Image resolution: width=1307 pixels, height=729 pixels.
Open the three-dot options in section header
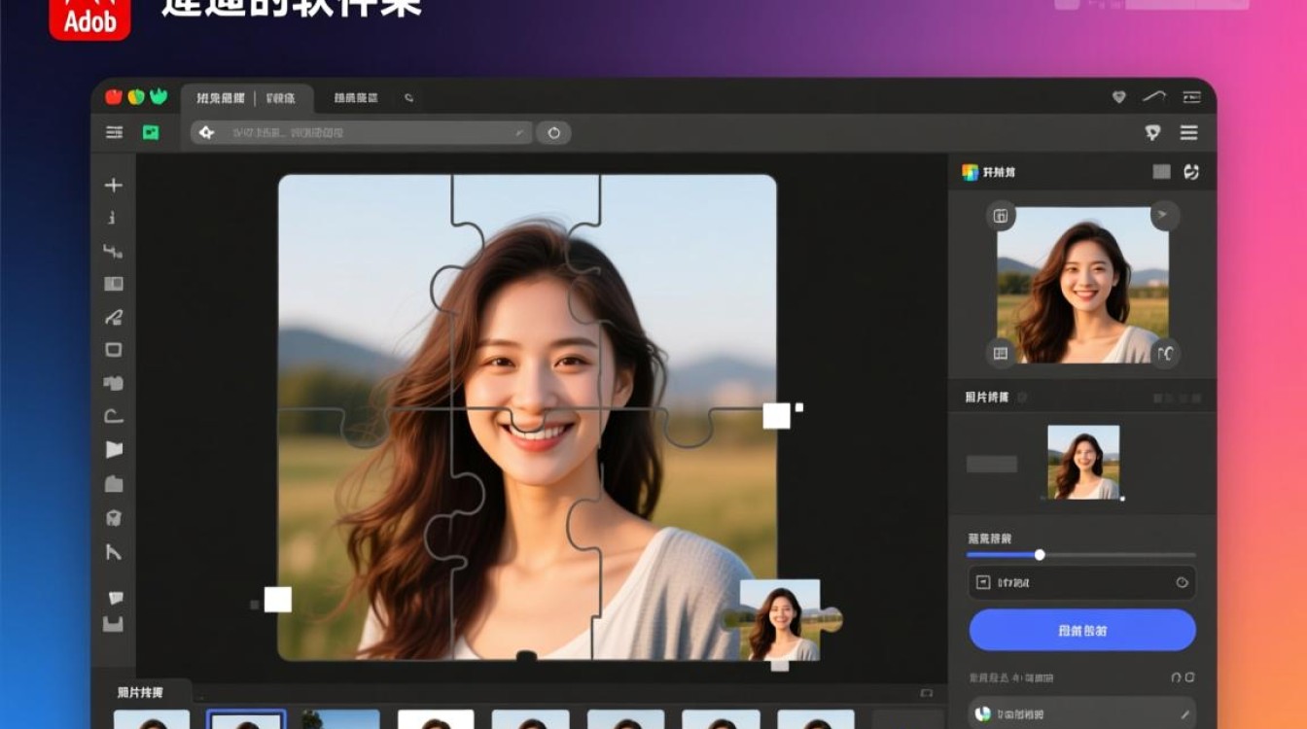(x=1177, y=398)
